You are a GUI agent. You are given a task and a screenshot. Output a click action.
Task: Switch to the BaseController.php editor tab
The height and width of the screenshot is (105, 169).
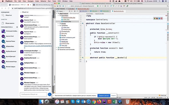tap(119, 11)
